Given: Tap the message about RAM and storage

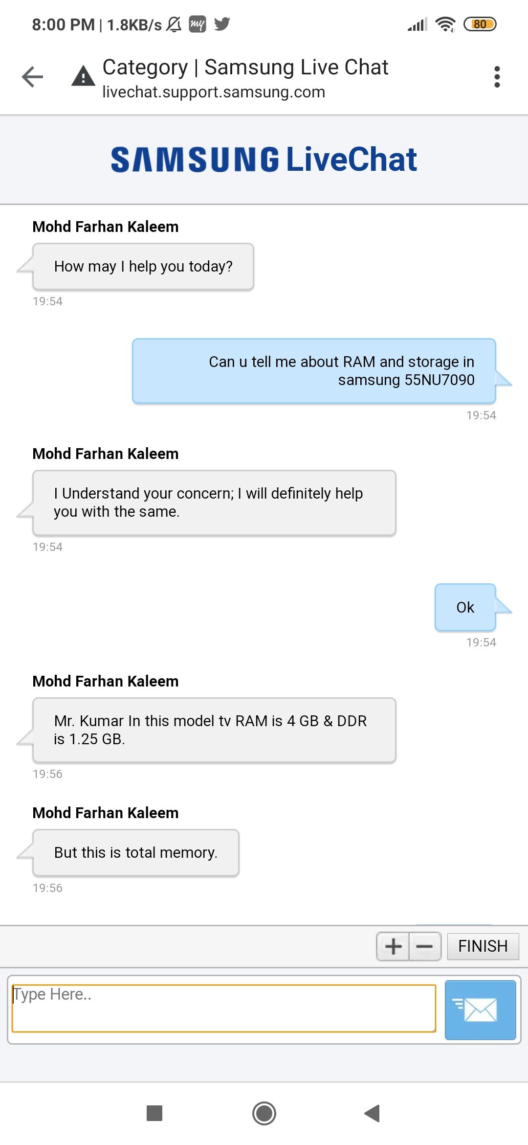Looking at the screenshot, I should click(x=314, y=371).
